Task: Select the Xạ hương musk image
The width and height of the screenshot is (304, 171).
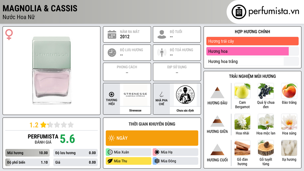Action: point(289,148)
